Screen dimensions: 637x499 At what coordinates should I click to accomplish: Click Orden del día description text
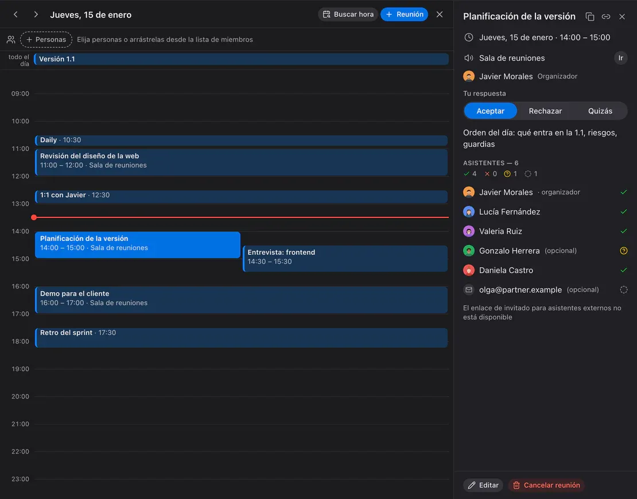(541, 138)
